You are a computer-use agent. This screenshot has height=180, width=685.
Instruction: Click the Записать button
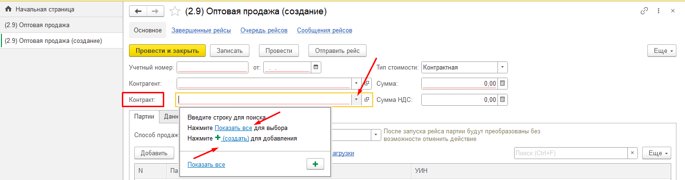[x=229, y=50]
